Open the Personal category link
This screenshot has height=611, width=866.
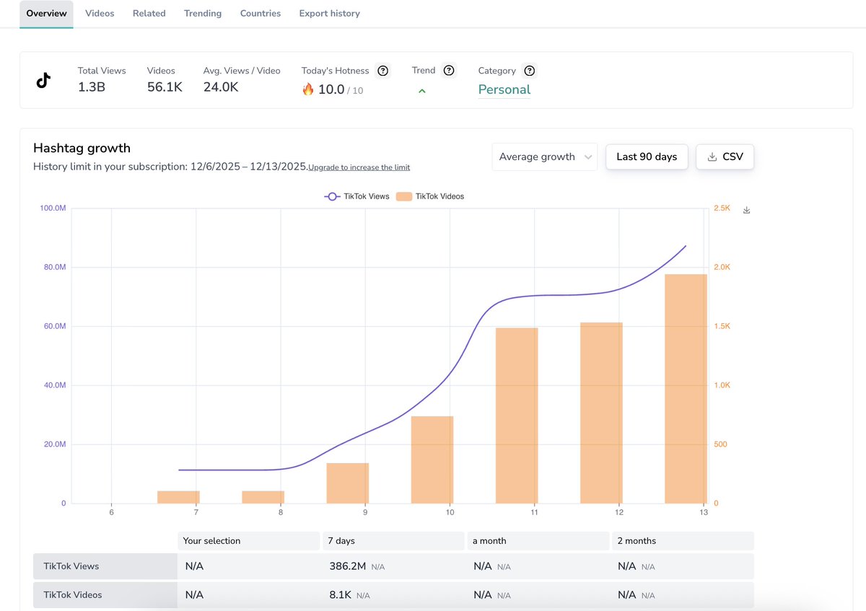pyautogui.click(x=504, y=89)
